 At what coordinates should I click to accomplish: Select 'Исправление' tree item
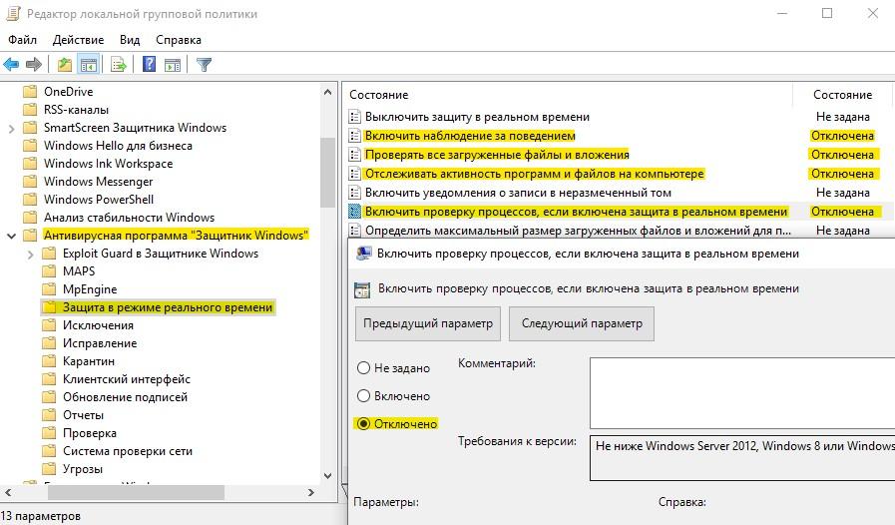point(100,343)
